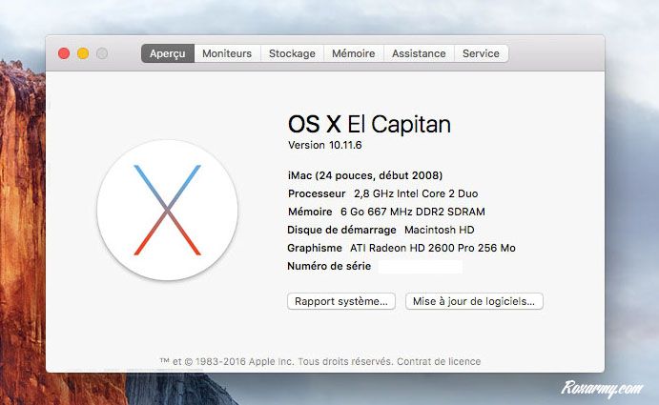View the Service tab
The height and width of the screenshot is (405, 659).
click(x=481, y=54)
